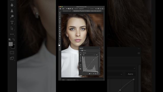The width and height of the screenshot is (163, 92).
Task: Click the foreground color swatch in center toolbar
Action: [59, 45]
